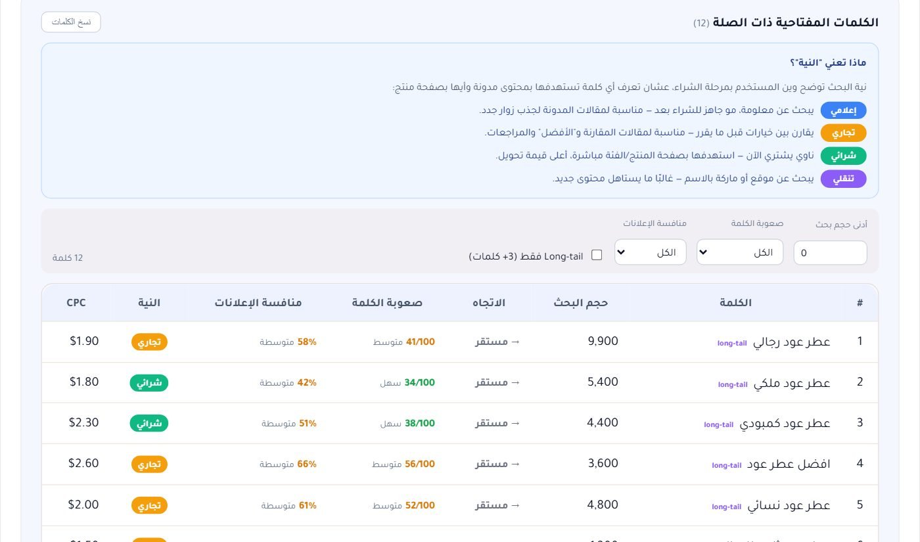Click ad competition value 61%
The height and width of the screenshot is (542, 920).
(308, 505)
